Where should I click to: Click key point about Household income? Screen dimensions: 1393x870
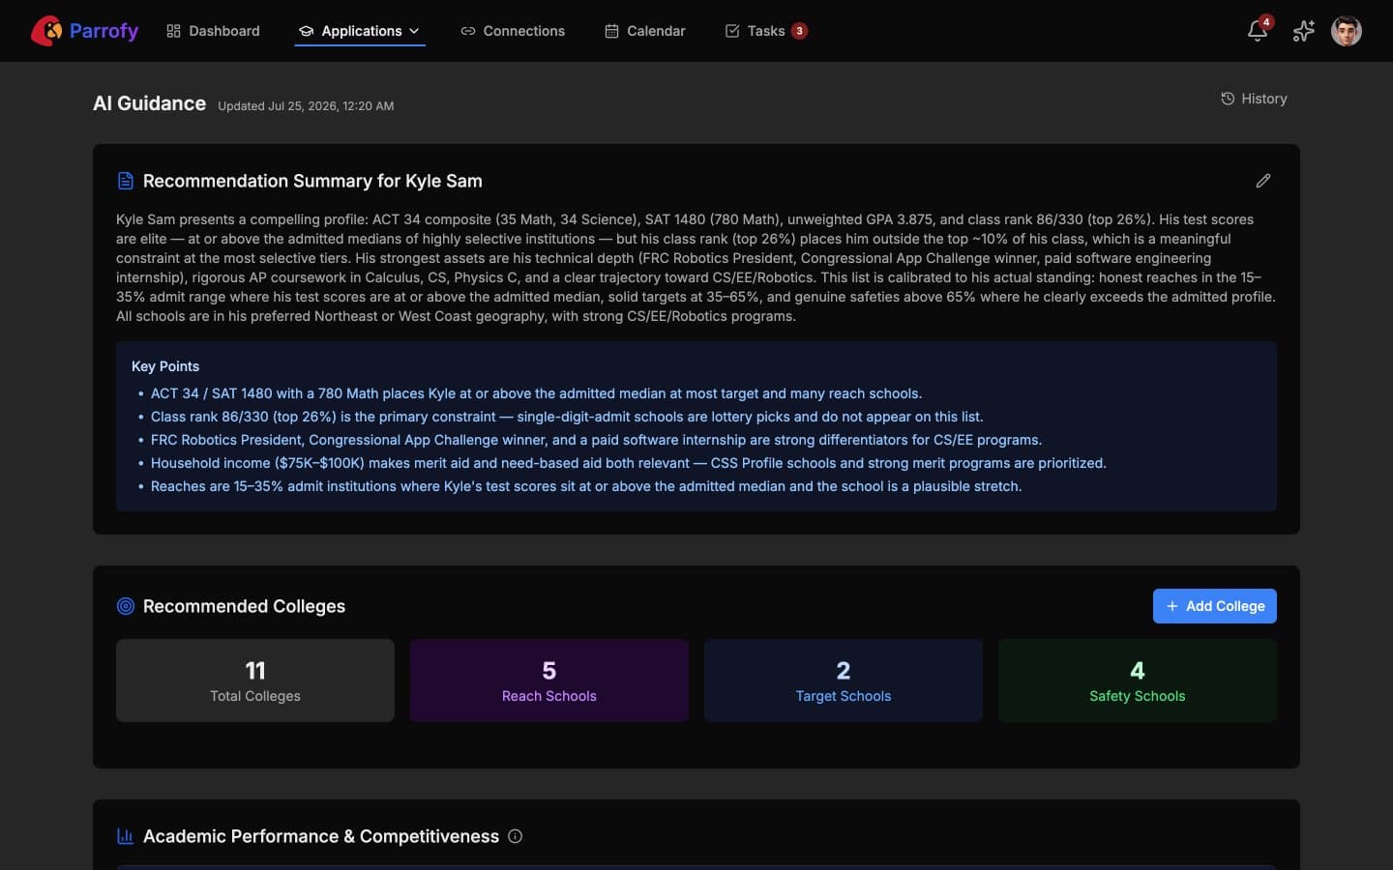point(629,463)
